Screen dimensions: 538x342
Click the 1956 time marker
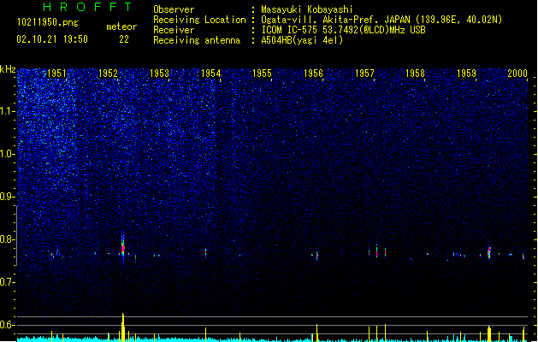[x=313, y=73]
